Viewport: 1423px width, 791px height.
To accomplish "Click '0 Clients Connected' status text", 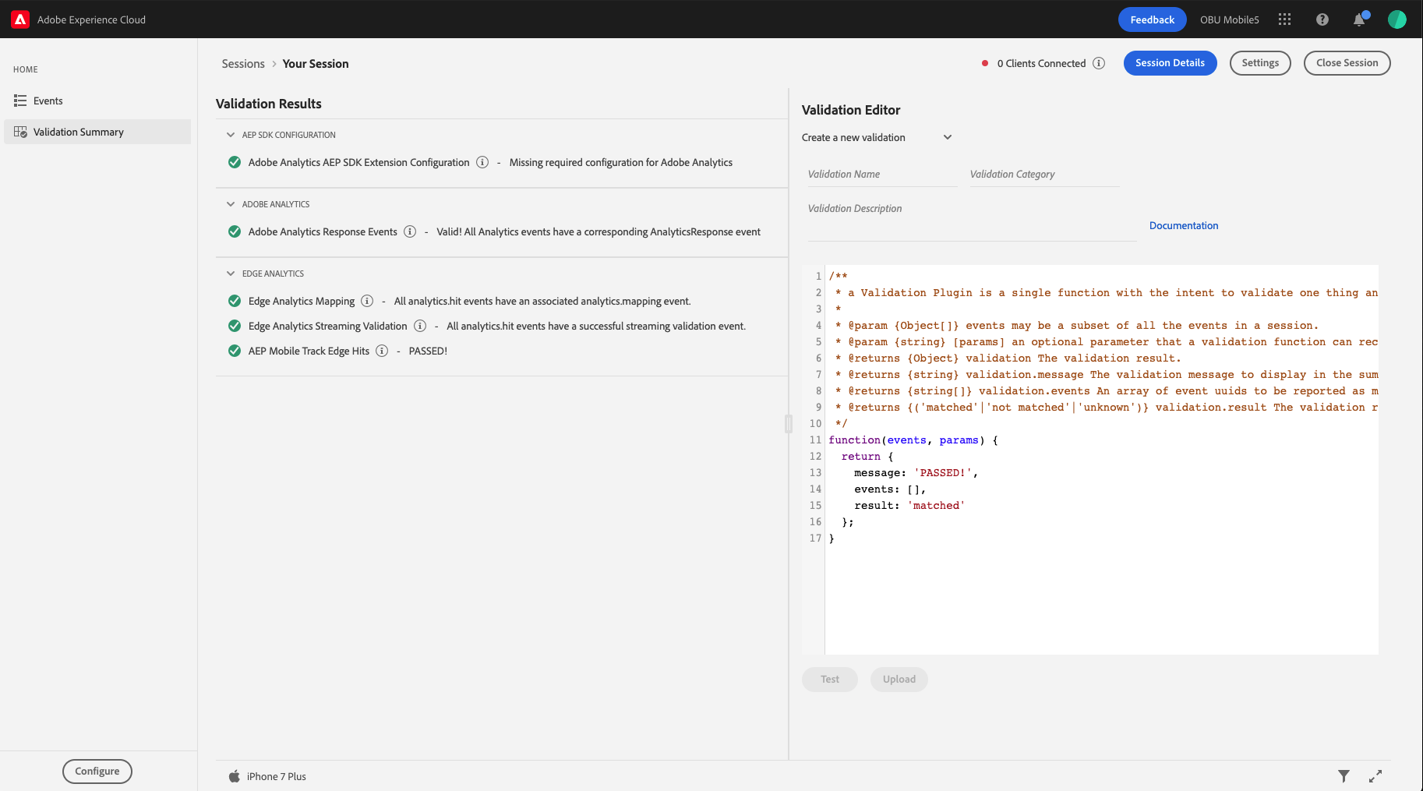I will pyautogui.click(x=1041, y=63).
